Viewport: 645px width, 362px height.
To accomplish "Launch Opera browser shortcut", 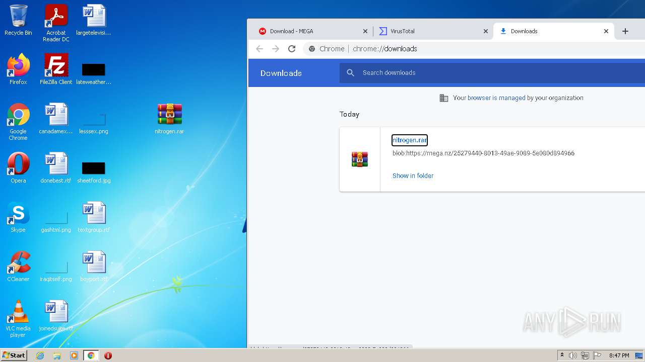I will click(18, 168).
